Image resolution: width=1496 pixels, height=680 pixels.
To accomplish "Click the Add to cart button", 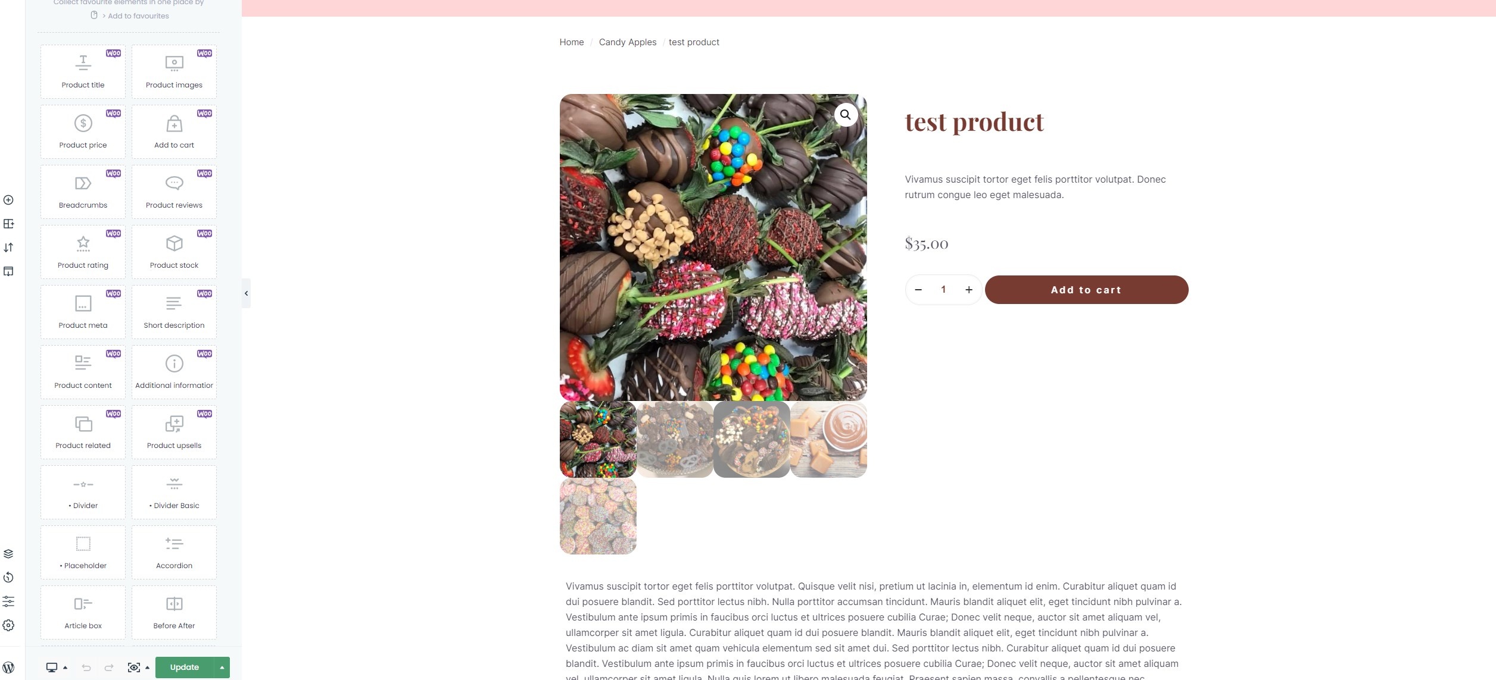I will pyautogui.click(x=1086, y=290).
